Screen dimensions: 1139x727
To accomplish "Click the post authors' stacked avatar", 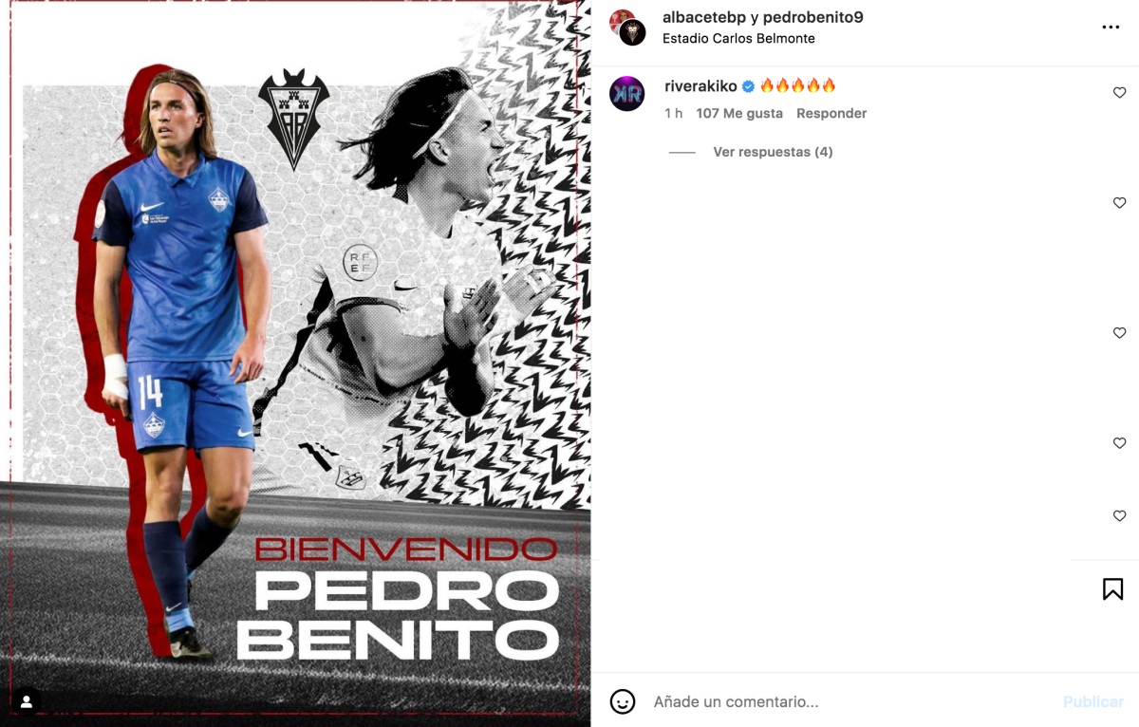I will tap(627, 28).
